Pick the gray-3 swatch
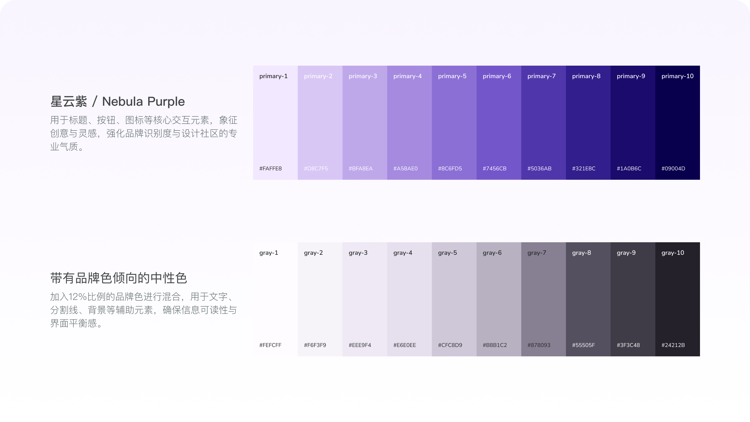This screenshot has height=422, width=750. click(x=365, y=299)
